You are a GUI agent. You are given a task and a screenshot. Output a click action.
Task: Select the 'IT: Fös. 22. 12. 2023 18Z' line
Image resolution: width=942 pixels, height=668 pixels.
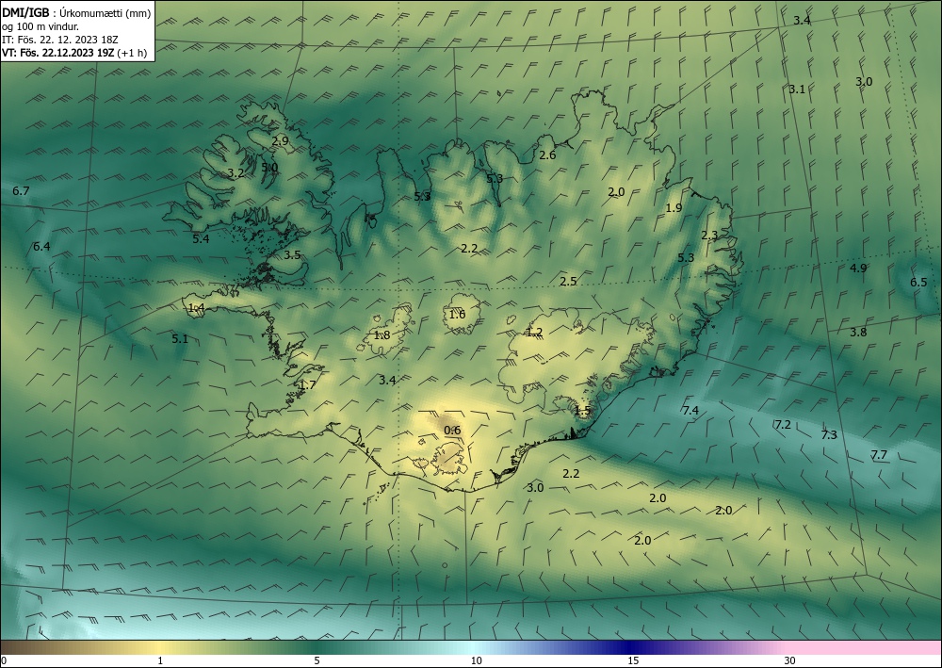[60, 40]
